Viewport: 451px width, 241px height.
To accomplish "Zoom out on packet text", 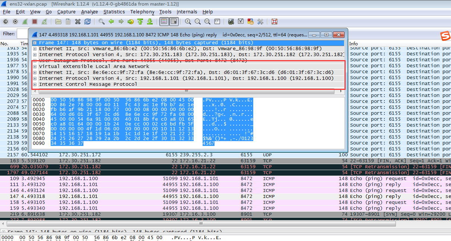I will [198, 22].
